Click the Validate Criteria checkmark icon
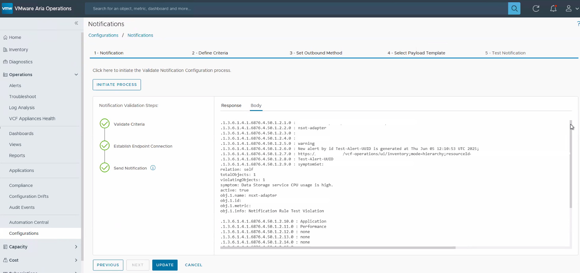Screen dimensions: 580x273 (x=105, y=124)
